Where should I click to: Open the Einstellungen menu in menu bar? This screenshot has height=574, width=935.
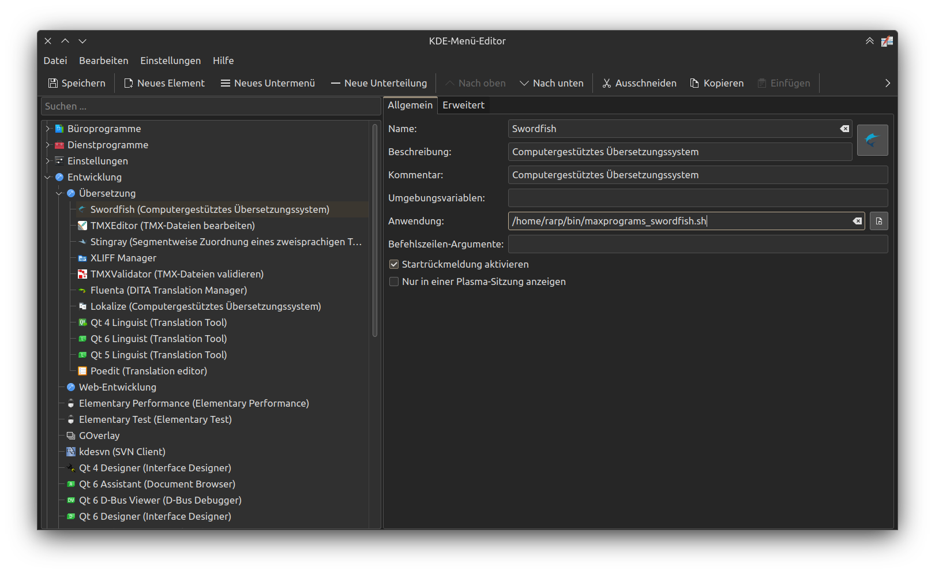point(170,61)
